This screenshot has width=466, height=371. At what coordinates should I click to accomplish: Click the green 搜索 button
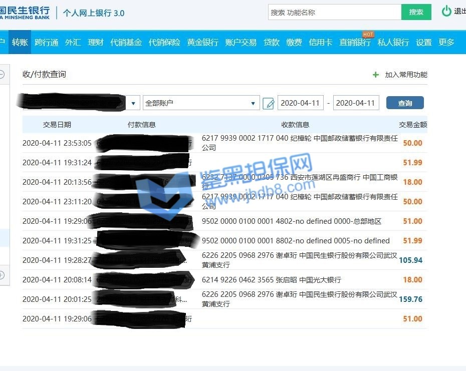[x=416, y=13]
